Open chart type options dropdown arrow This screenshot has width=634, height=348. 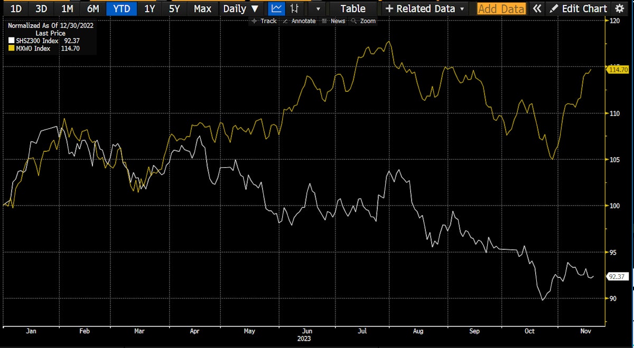point(318,9)
